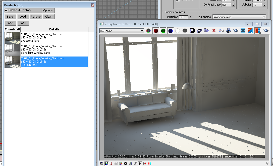Viewport: 273px width, 166px height.
Task: Uncheck Enable VFB history checkbox
Action: point(6,10)
